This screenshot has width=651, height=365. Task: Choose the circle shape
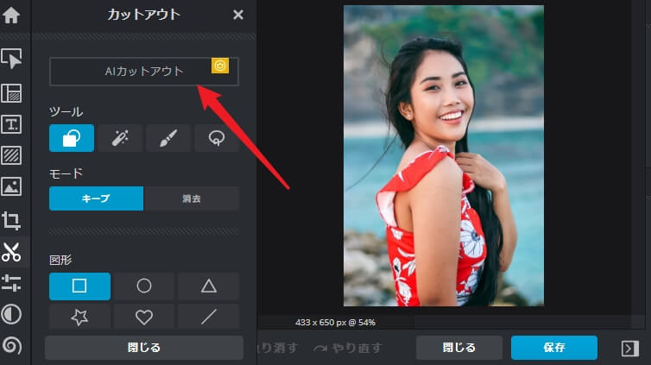point(144,286)
